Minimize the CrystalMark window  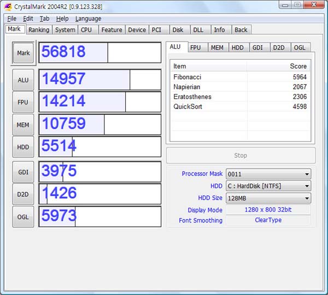(285, 4)
